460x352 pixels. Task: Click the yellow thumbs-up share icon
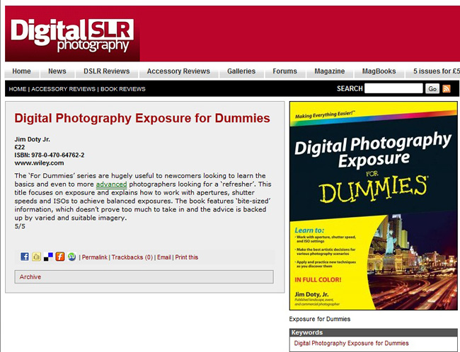point(36,257)
